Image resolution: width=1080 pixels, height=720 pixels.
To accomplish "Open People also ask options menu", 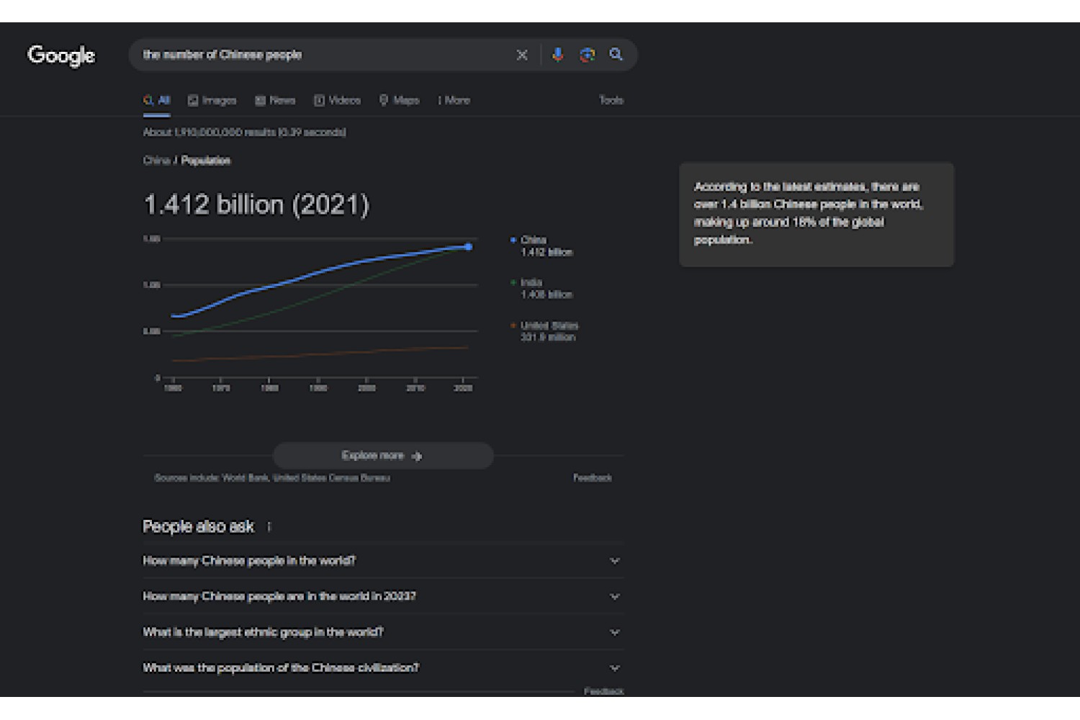I will tap(269, 527).
